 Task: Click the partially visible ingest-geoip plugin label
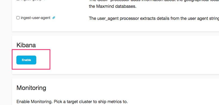click(31, 0)
